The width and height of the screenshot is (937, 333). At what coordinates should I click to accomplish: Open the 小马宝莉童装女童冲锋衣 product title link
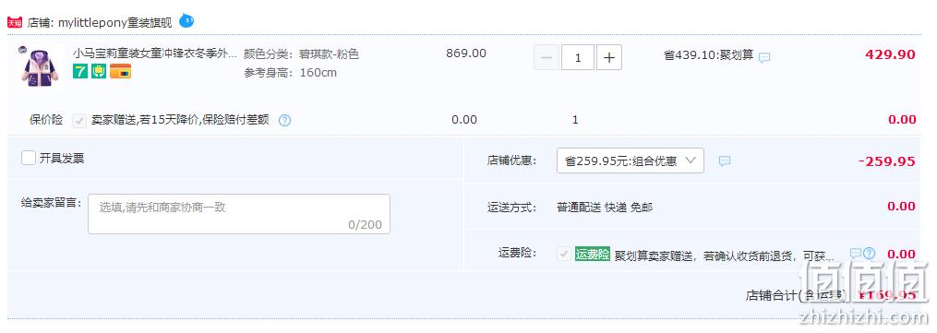tap(155, 54)
